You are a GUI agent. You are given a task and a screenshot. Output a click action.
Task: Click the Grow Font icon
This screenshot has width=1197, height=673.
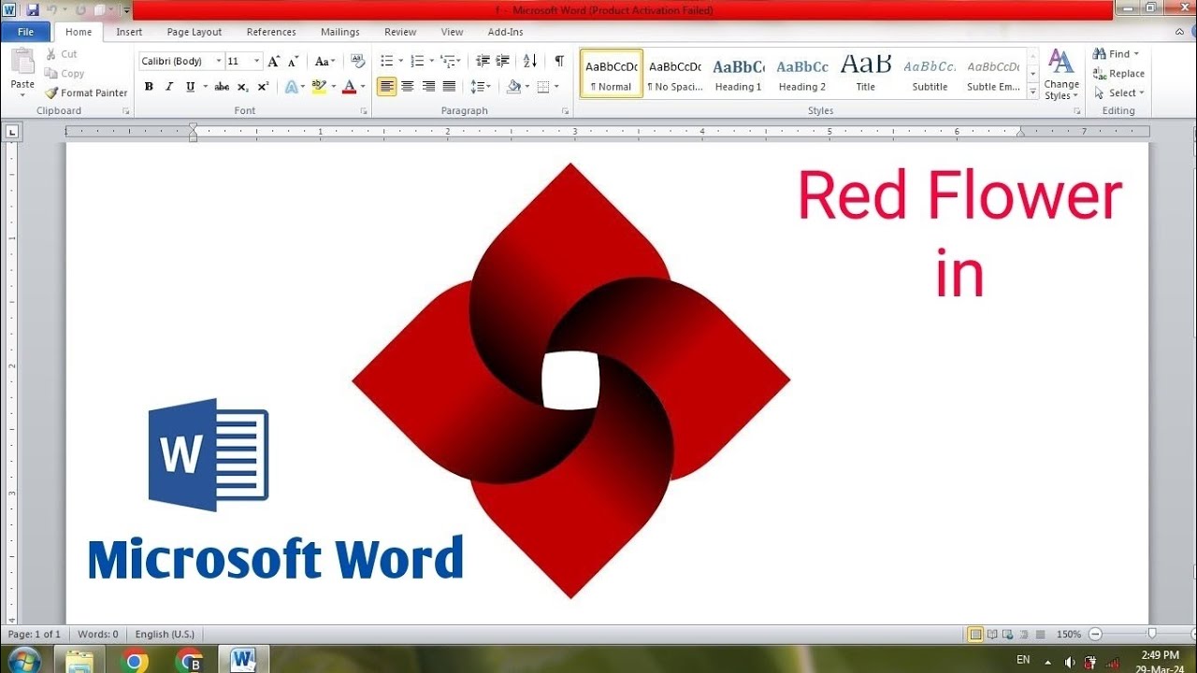(x=273, y=62)
